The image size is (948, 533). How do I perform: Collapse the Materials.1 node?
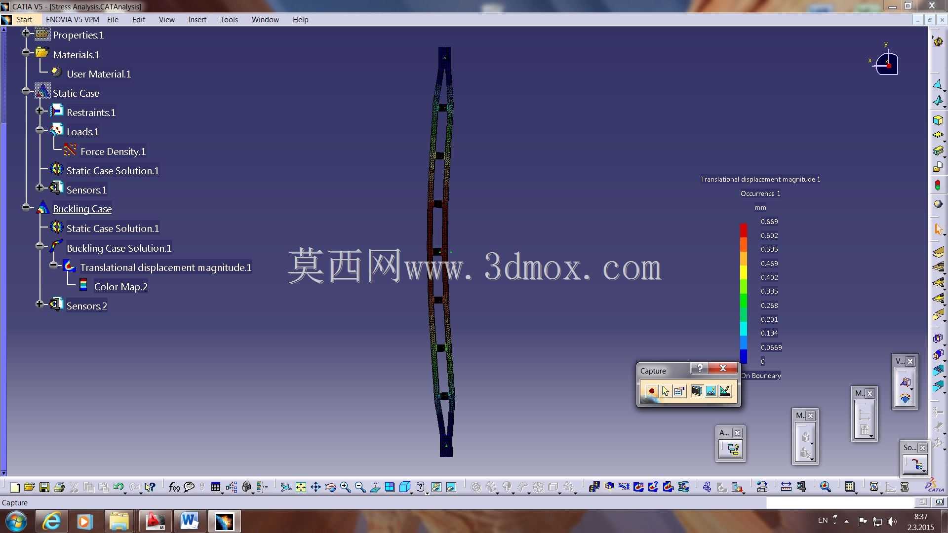point(26,52)
